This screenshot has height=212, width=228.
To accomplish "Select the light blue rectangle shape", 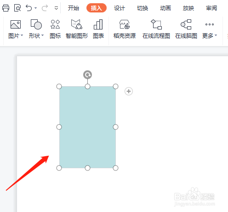I will pos(87,127).
